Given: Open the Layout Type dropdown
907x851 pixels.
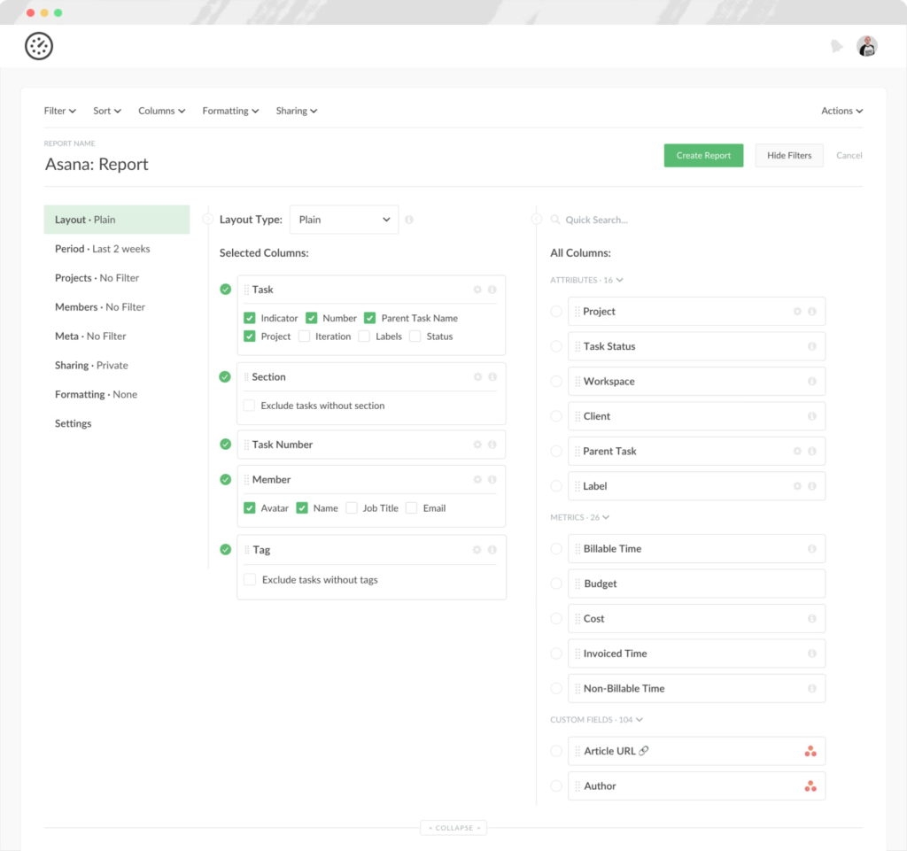Looking at the screenshot, I should pyautogui.click(x=344, y=220).
